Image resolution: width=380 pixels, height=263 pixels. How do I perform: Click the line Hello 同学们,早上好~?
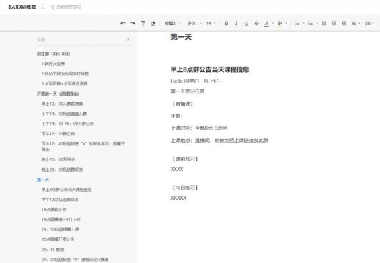[x=196, y=81]
